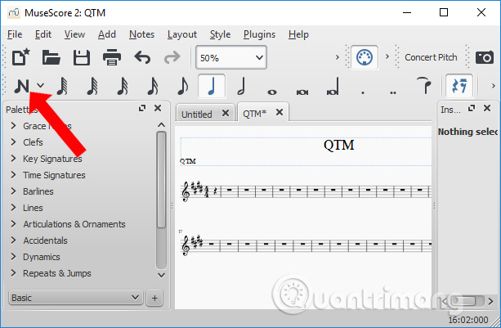This screenshot has width=501, height=328.
Task: Select the eighth note duration
Action: click(x=183, y=86)
